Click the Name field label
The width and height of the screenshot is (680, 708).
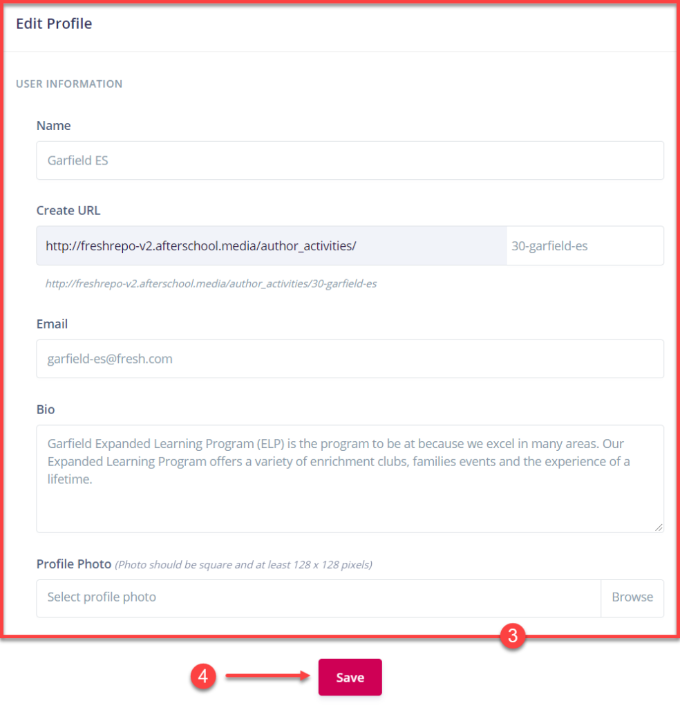point(53,126)
